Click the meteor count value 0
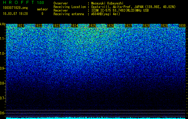 click(42, 14)
